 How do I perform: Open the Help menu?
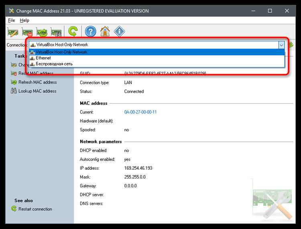pos(24,20)
